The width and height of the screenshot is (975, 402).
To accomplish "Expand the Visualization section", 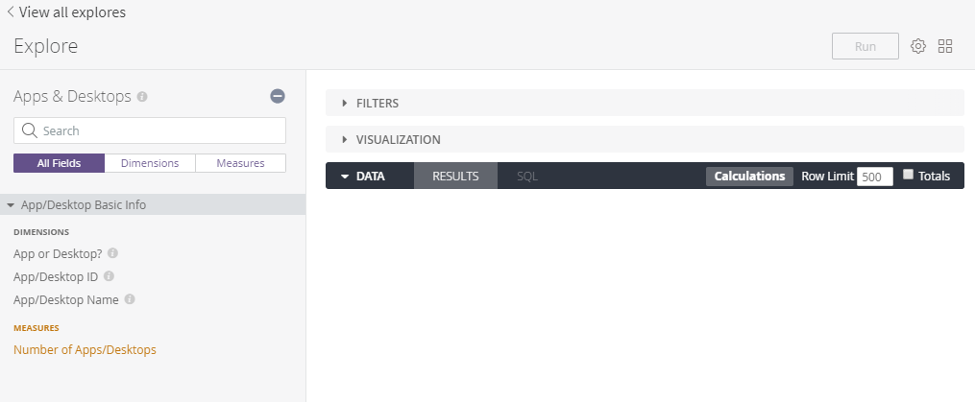I will (x=345, y=139).
